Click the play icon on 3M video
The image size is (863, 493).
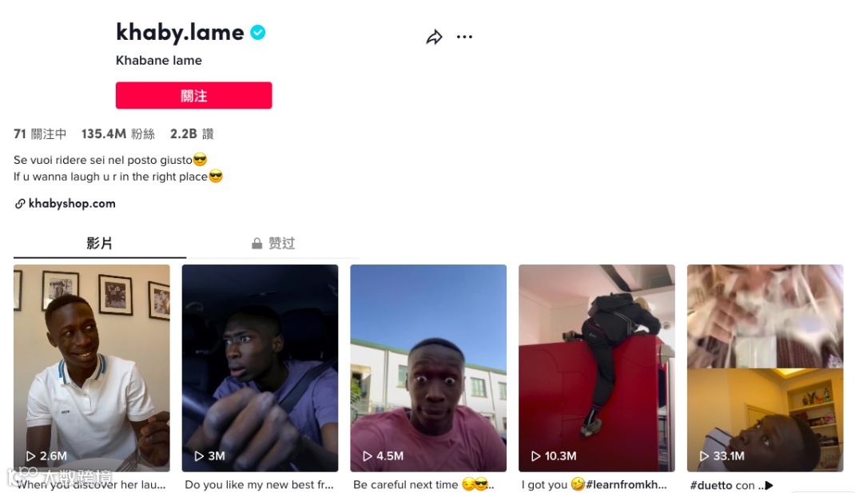[x=199, y=456]
